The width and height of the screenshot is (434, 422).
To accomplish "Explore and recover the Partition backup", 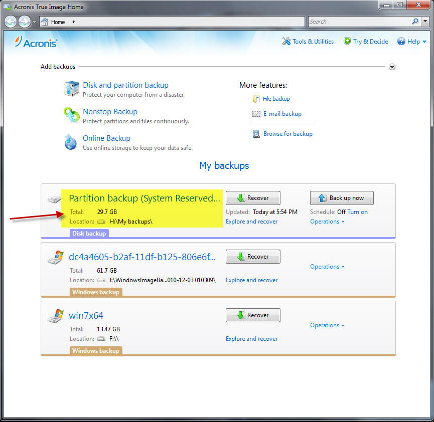I will click(x=251, y=222).
